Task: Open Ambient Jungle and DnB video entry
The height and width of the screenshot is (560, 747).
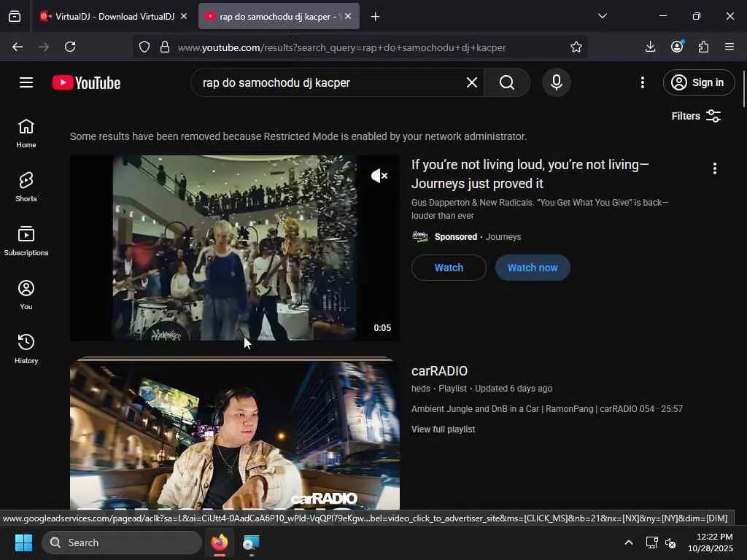Action: (547, 408)
